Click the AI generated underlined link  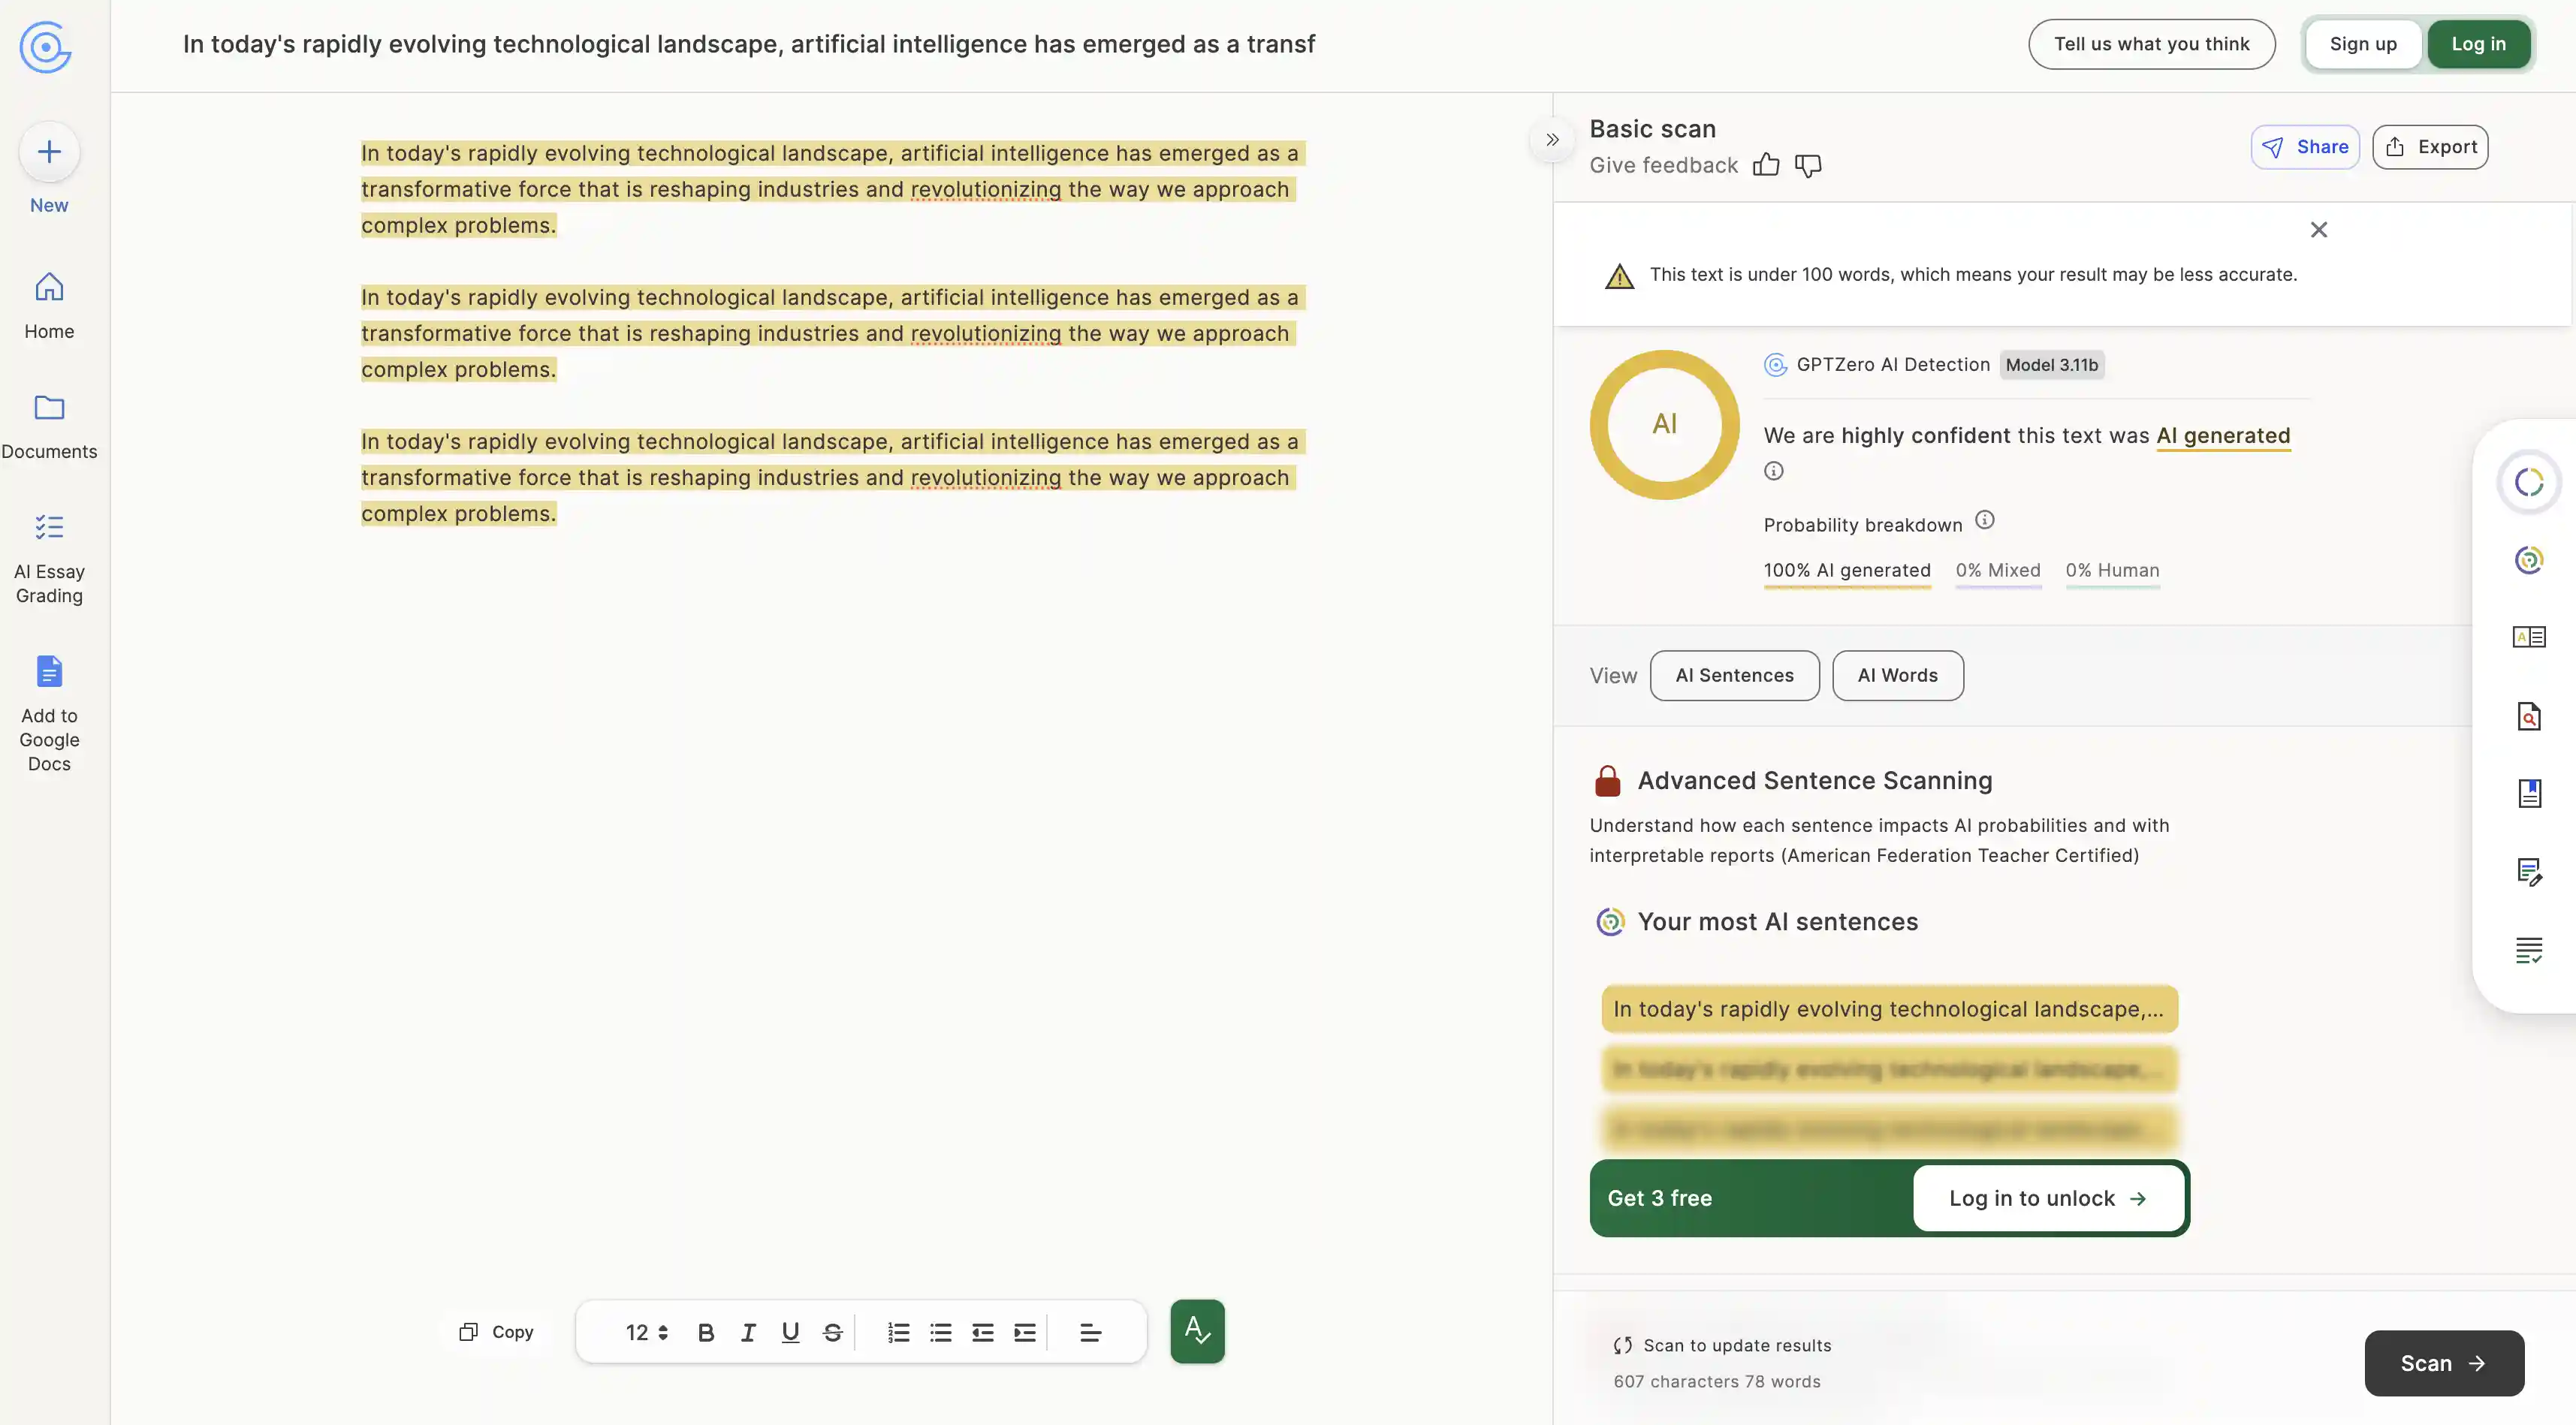click(x=2222, y=436)
